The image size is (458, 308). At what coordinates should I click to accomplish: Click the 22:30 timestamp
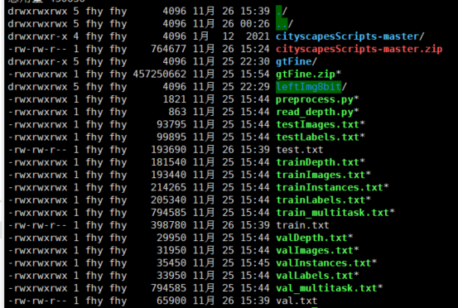pyautogui.click(x=255, y=61)
